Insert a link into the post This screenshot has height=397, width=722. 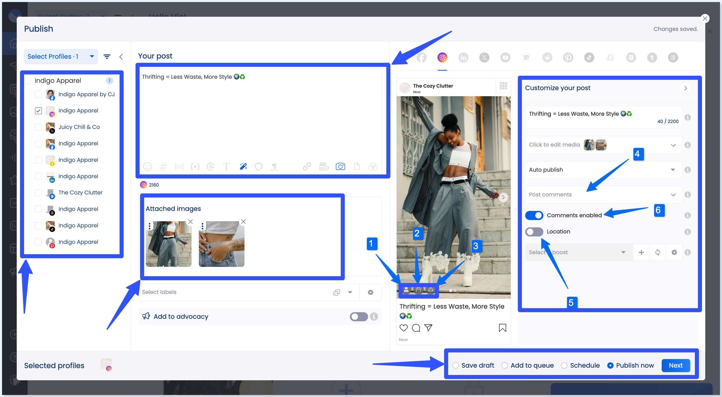[x=307, y=166]
